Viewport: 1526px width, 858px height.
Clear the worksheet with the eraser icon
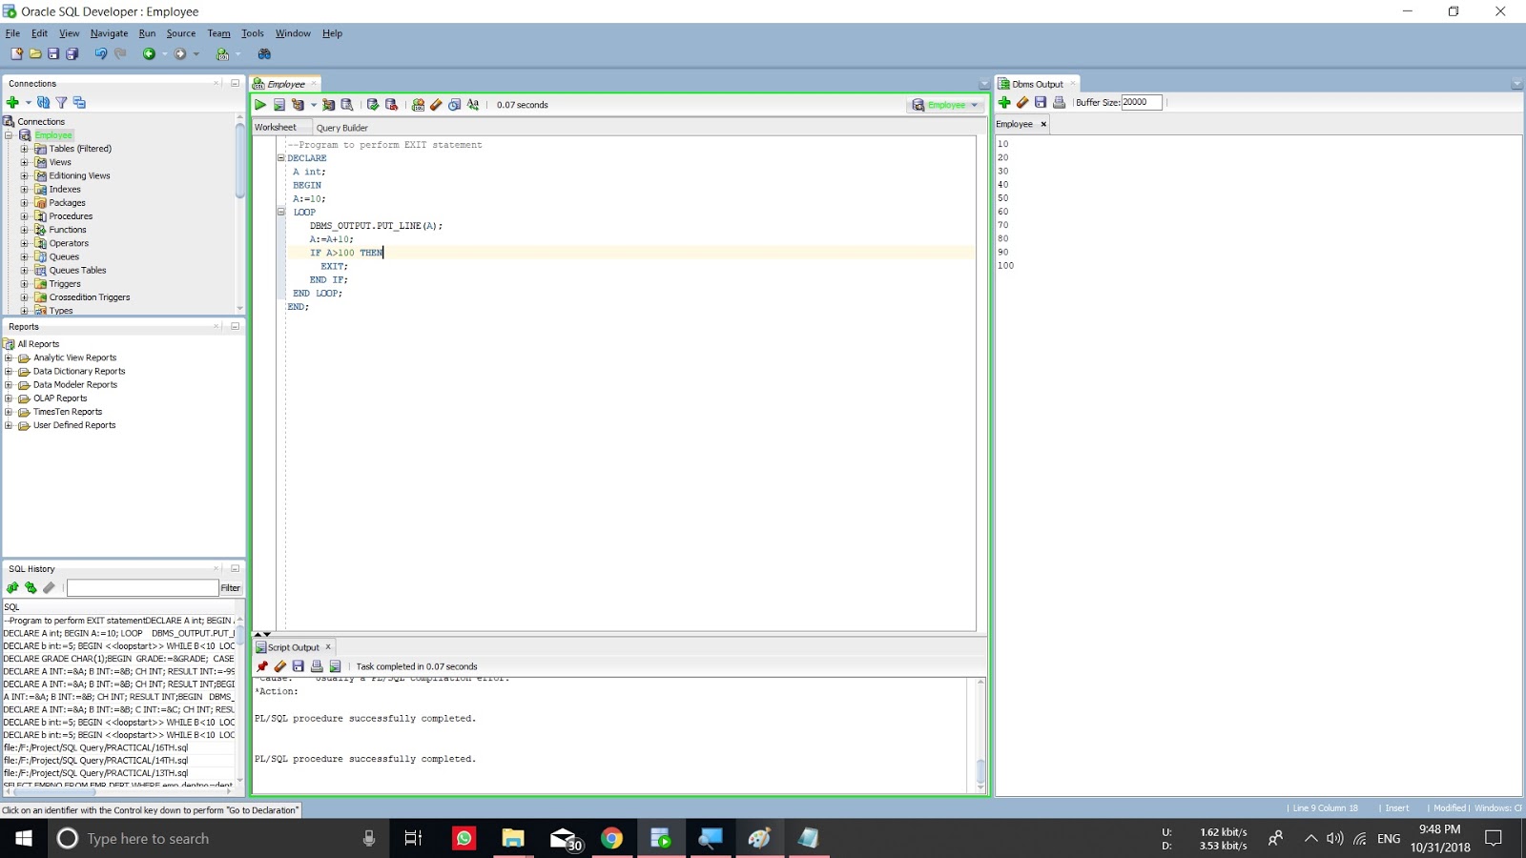[x=437, y=105]
